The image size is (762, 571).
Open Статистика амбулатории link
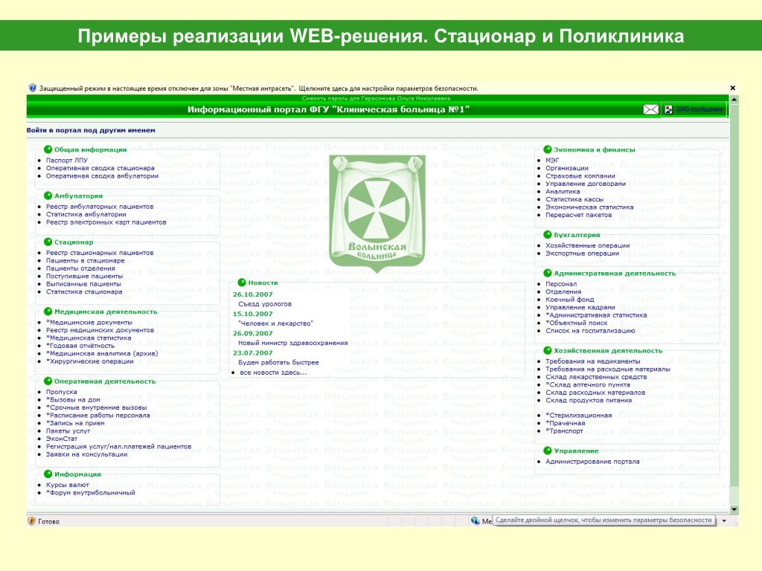[x=86, y=214]
